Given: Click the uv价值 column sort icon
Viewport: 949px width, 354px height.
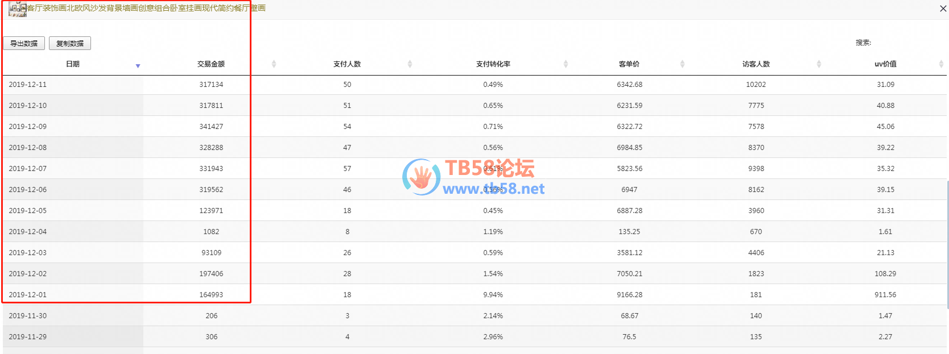Looking at the screenshot, I should tap(941, 64).
